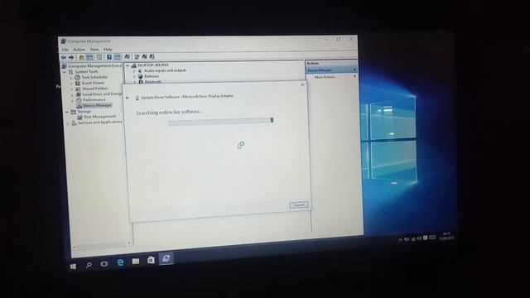530x298 pixels.
Task: Show hidden system tray icons
Action: tap(400, 240)
